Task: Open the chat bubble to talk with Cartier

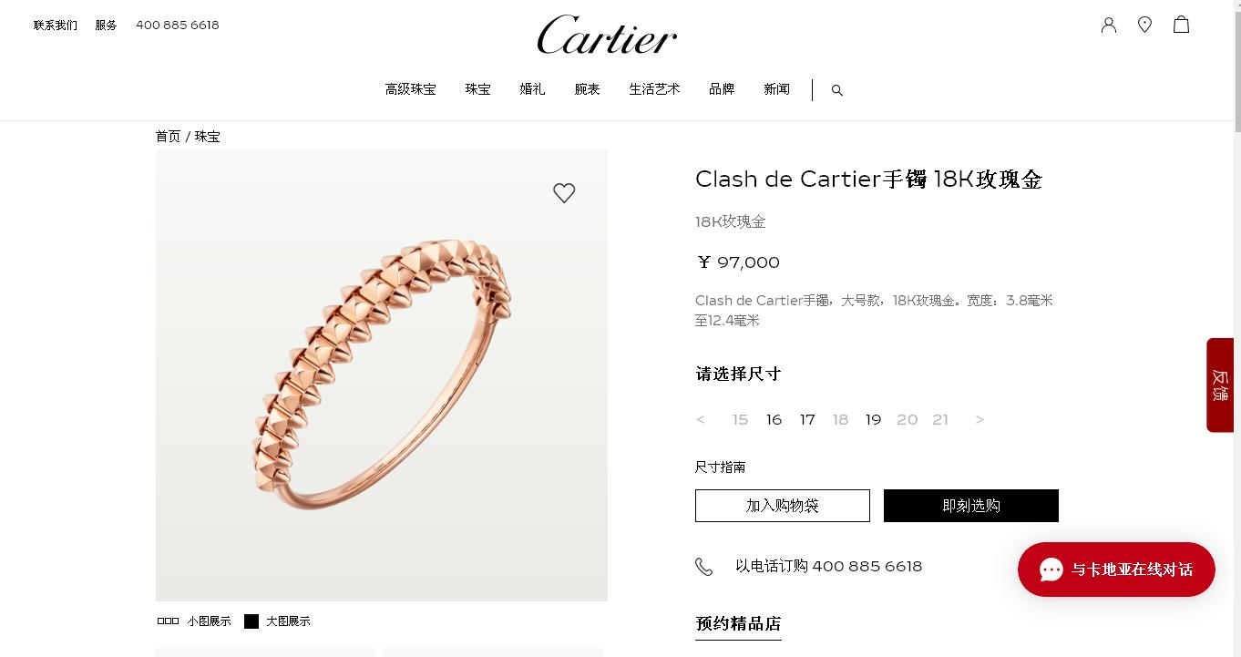Action: click(x=1116, y=570)
